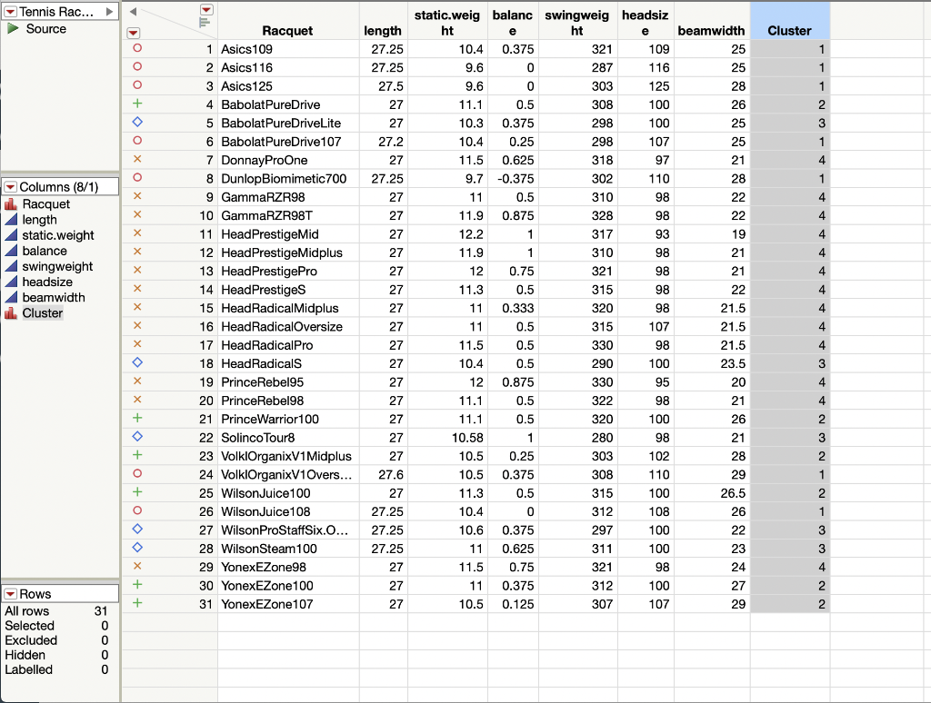Viewport: 931px width, 703px height.
Task: Click the continuous icon beside swingweight
Action: [11, 266]
